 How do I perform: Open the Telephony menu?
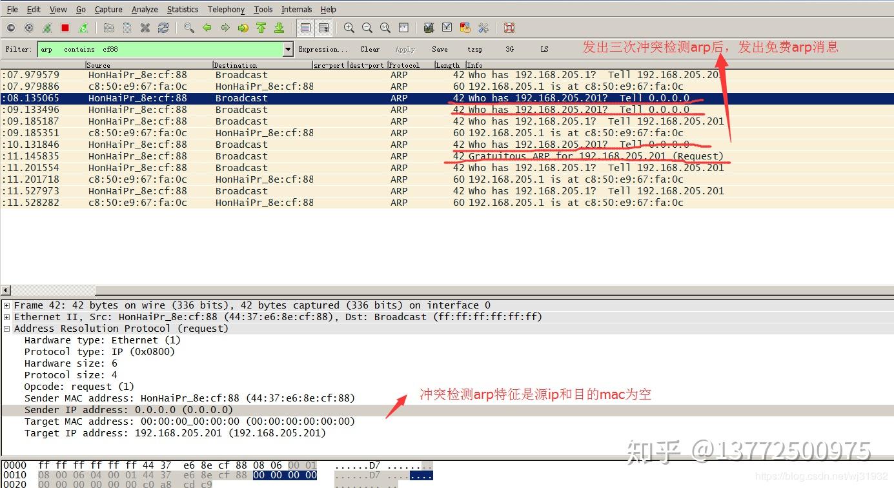click(226, 9)
